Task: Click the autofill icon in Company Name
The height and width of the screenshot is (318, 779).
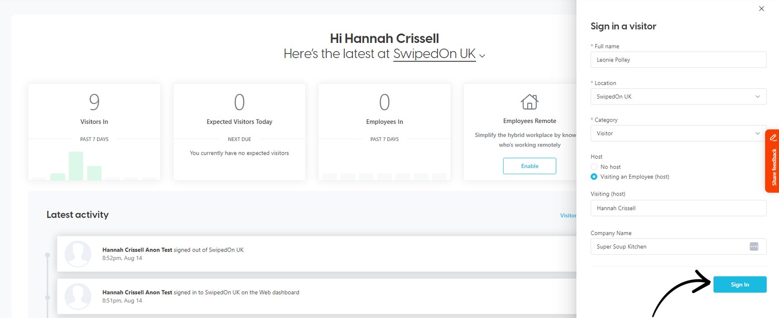Action: pyautogui.click(x=754, y=247)
